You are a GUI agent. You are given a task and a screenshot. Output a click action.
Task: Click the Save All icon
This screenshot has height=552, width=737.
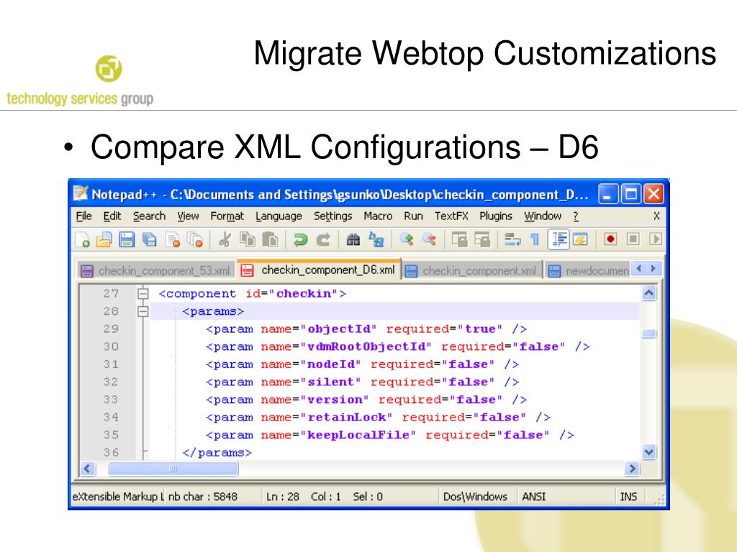point(150,240)
